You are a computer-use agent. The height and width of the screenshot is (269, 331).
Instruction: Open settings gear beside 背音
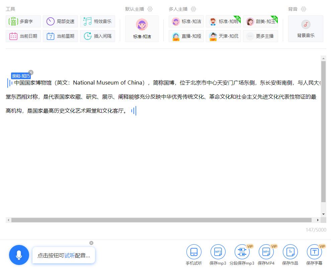303,9
